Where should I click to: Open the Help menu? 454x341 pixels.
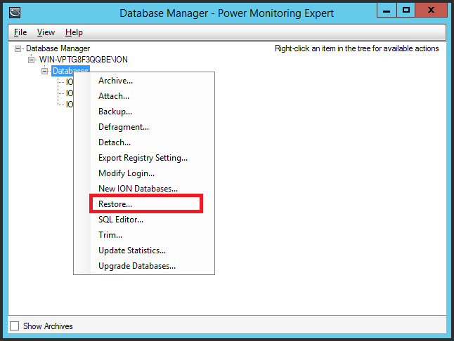74,32
